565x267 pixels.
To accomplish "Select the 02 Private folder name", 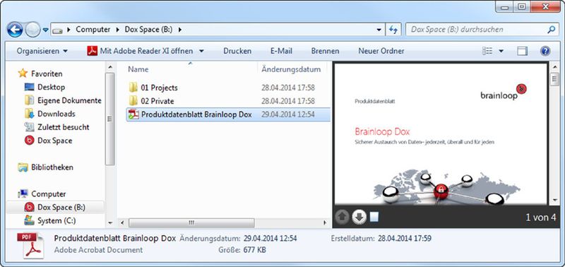I will (x=157, y=101).
